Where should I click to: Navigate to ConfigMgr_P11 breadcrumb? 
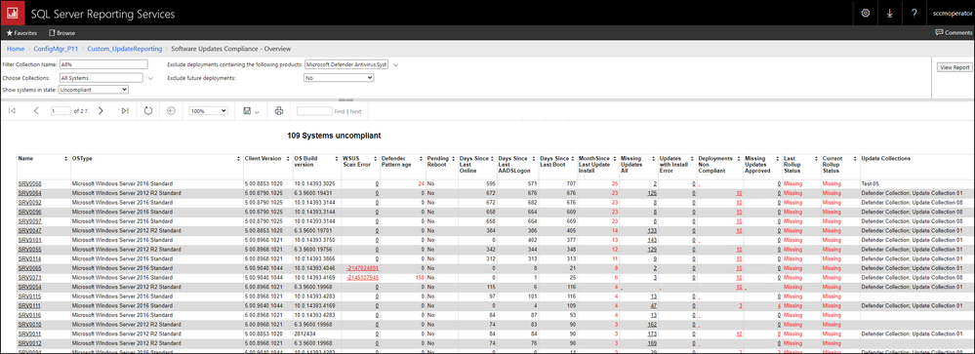click(56, 49)
